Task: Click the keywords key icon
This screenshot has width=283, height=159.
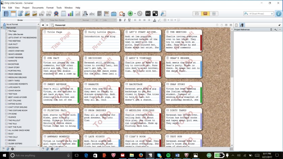Action: pos(147,14)
